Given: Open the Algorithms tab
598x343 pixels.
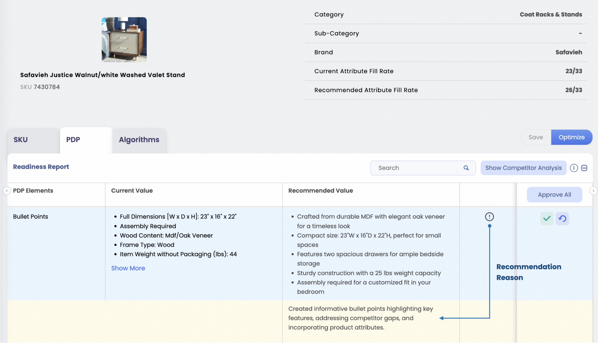Looking at the screenshot, I should pyautogui.click(x=139, y=140).
